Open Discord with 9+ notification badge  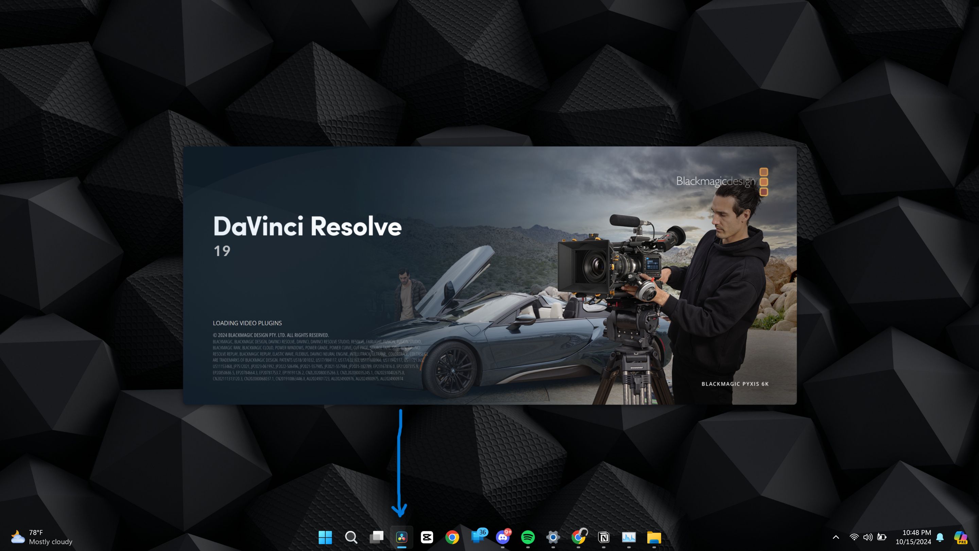[503, 537]
